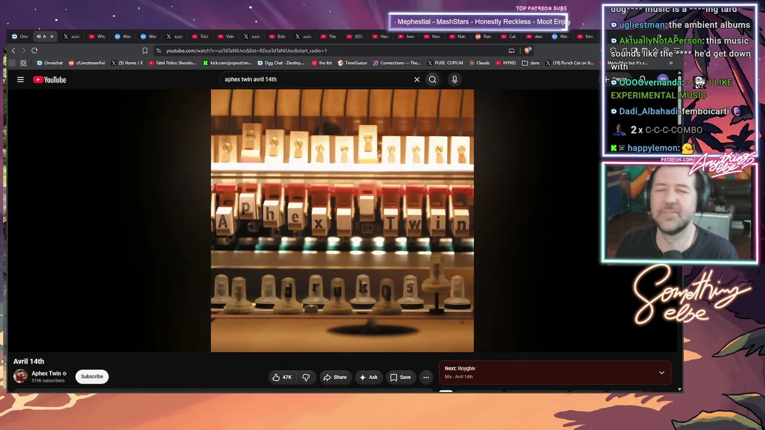This screenshot has height=430, width=765.
Task: Click the 519K subscribers count
Action: point(48,380)
